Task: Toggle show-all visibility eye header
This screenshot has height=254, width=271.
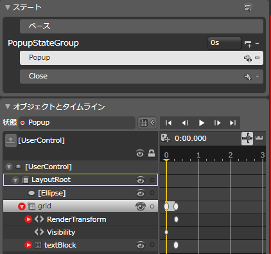Action: pos(140,153)
